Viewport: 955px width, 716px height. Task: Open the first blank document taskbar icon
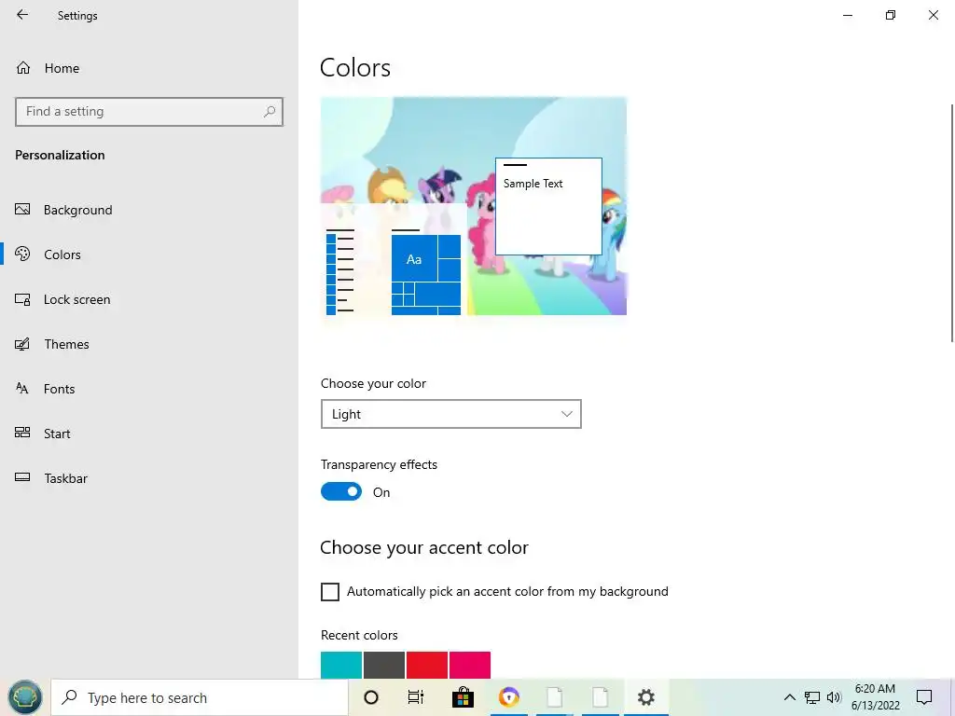pyautogui.click(x=554, y=697)
